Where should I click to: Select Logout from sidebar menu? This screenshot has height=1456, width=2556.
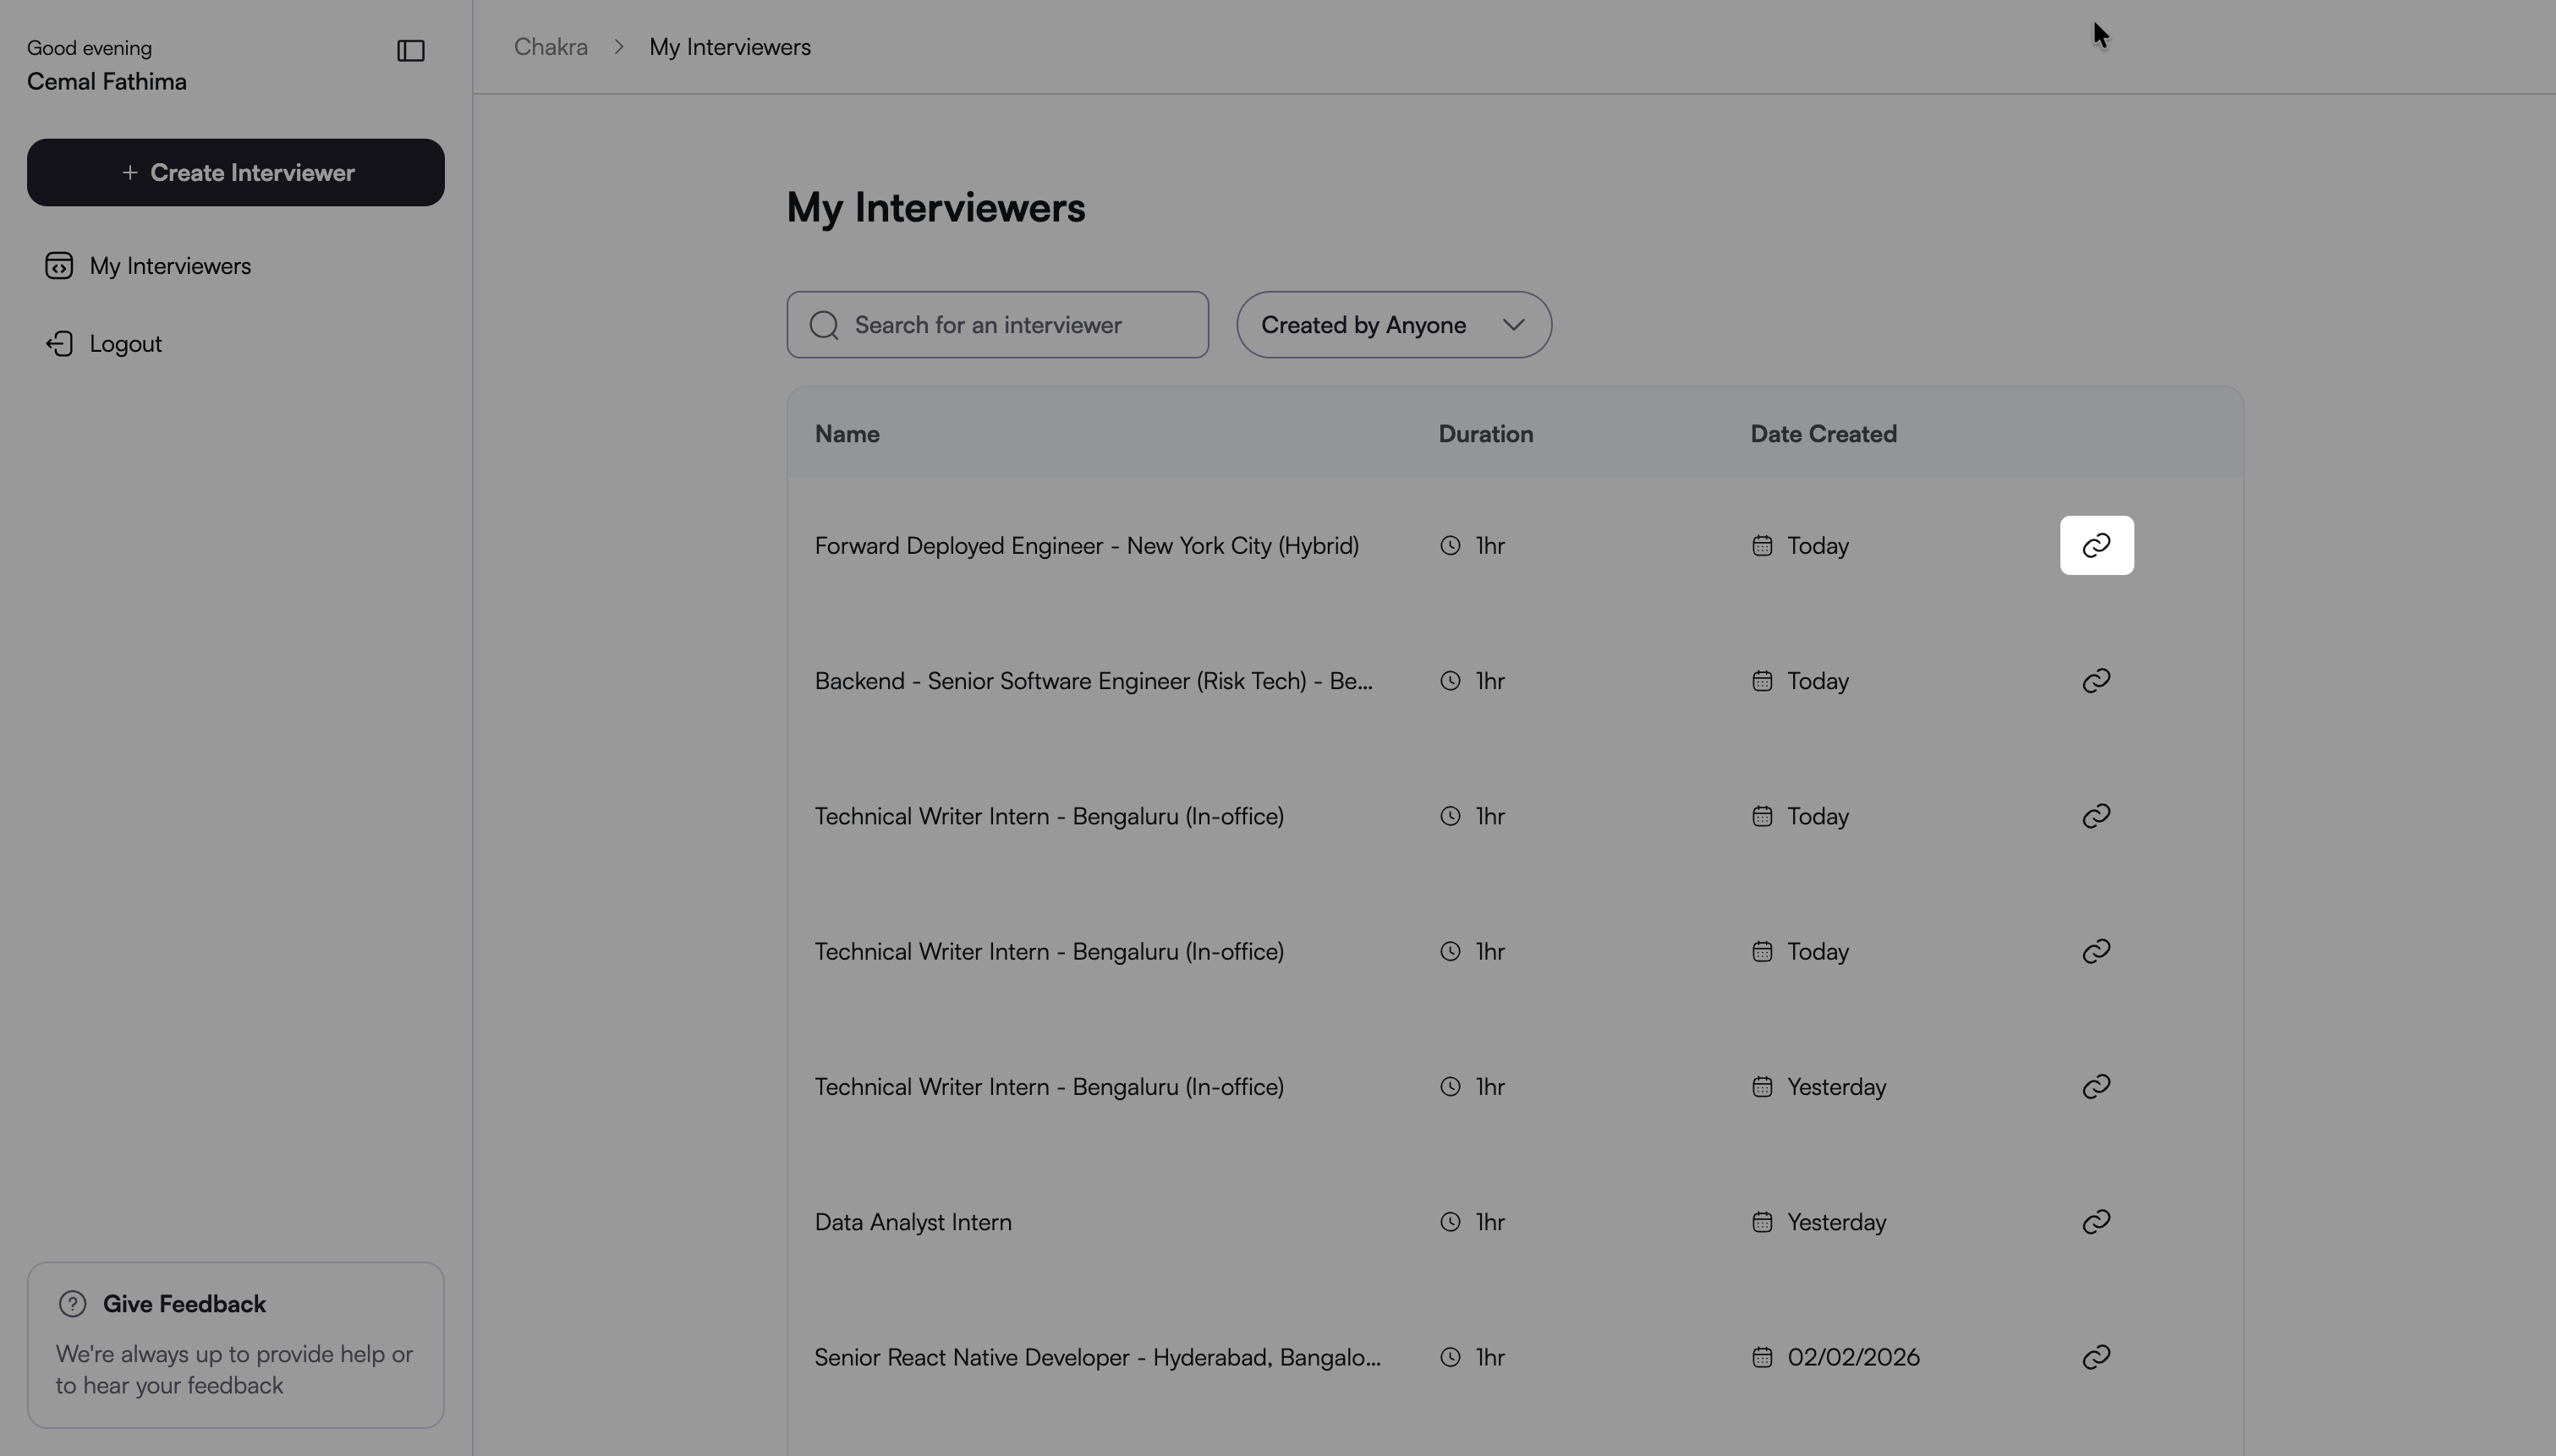[126, 344]
